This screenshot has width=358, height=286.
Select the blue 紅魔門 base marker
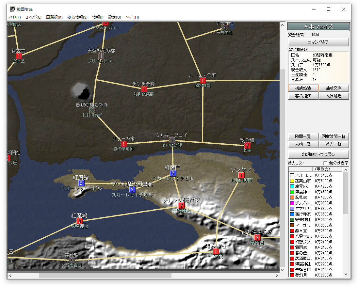tap(173, 173)
